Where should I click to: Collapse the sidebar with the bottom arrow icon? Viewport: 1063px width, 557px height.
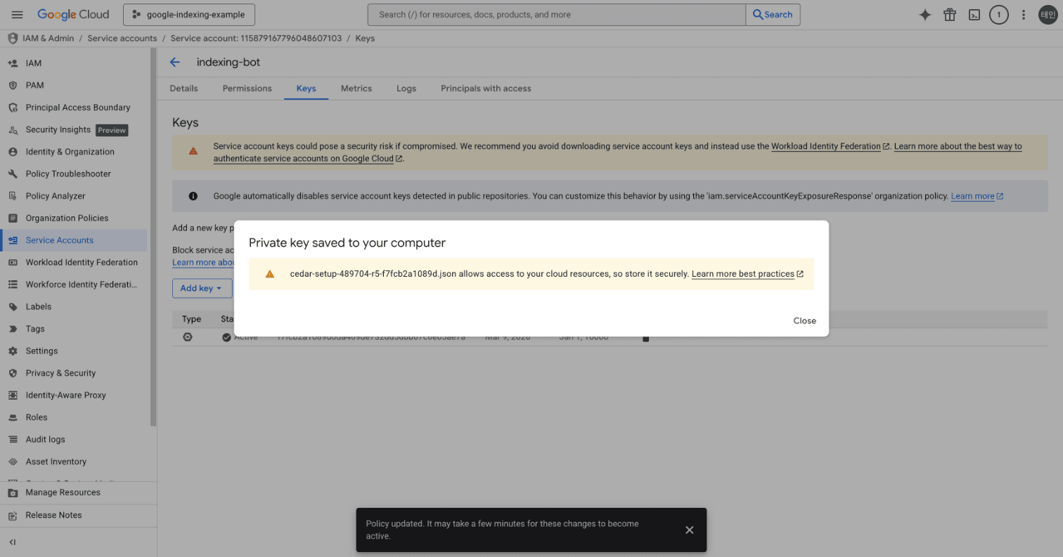coord(13,542)
